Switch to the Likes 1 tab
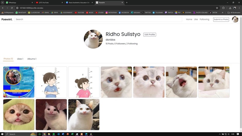Image resolution: width=242 pixels, height=136 pixels. [x=20, y=59]
